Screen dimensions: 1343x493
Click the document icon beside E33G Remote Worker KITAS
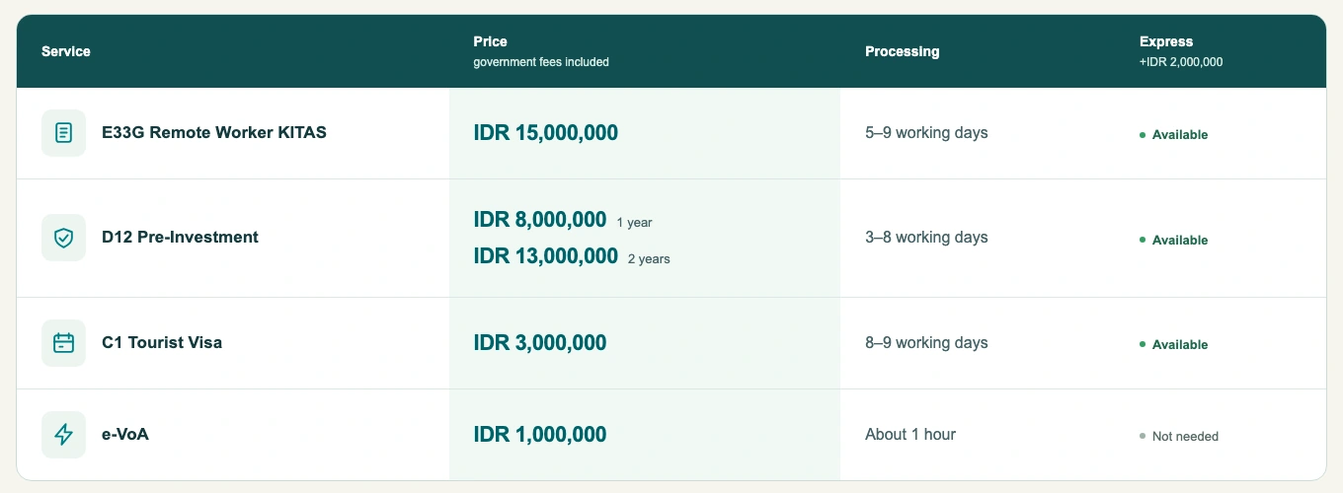[64, 132]
